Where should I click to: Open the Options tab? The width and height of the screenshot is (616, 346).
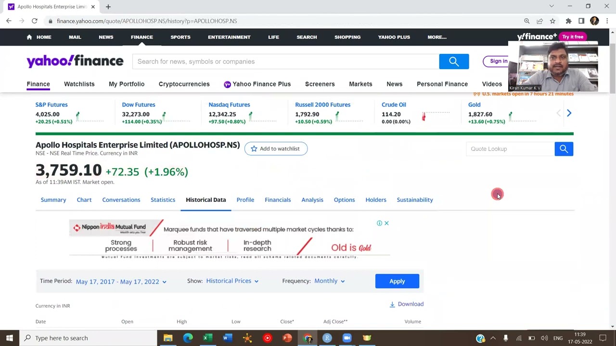tap(344, 200)
